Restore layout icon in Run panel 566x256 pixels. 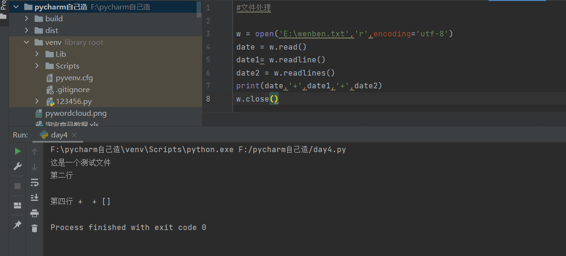[x=17, y=205]
